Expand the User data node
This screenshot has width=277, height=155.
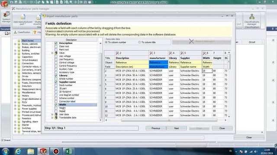pos(52,115)
